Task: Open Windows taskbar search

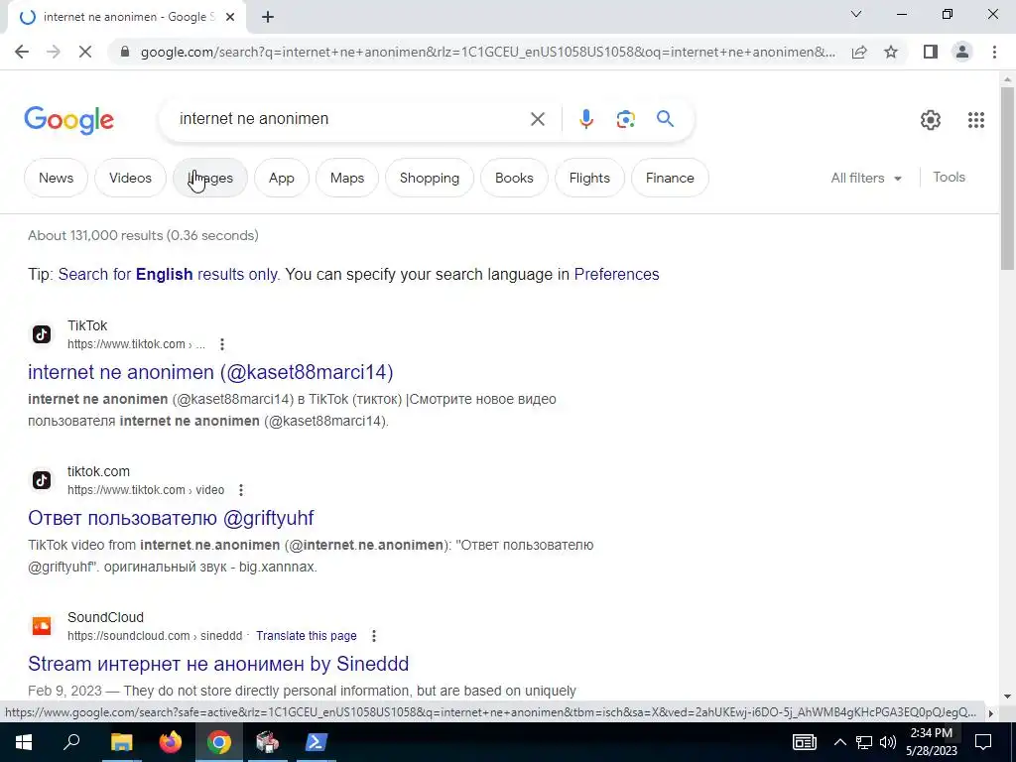Action: coord(71,742)
